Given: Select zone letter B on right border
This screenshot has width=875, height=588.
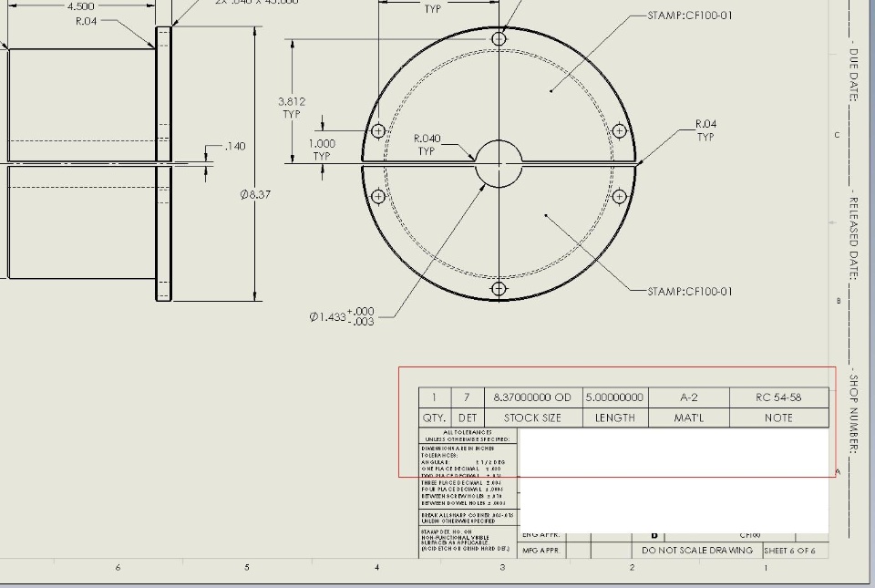Looking at the screenshot, I should [839, 301].
